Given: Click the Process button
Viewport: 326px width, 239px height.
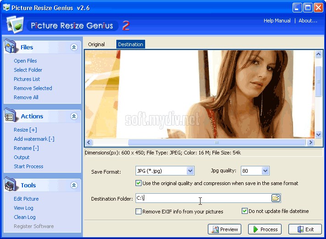Looking at the screenshot, I should [265, 229].
